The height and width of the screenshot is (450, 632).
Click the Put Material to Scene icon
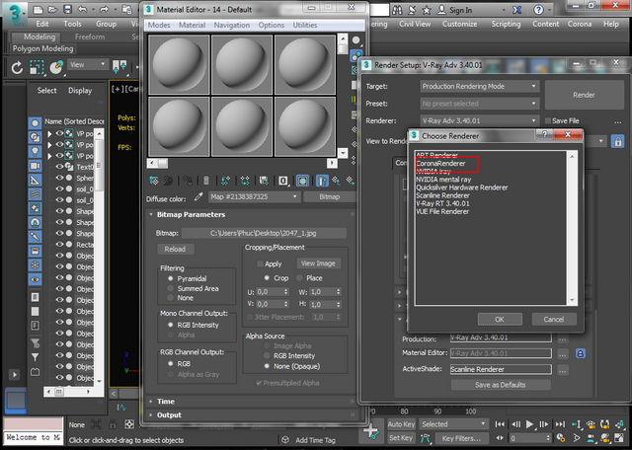[169, 181]
